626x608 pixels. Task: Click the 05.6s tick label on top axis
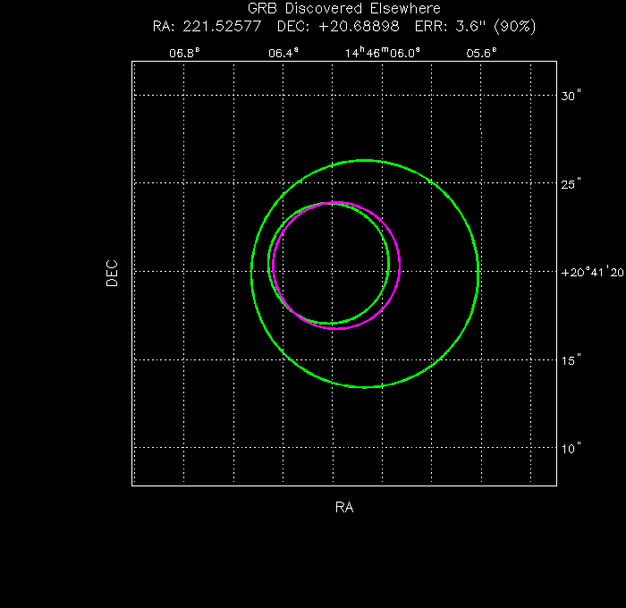(x=481, y=53)
